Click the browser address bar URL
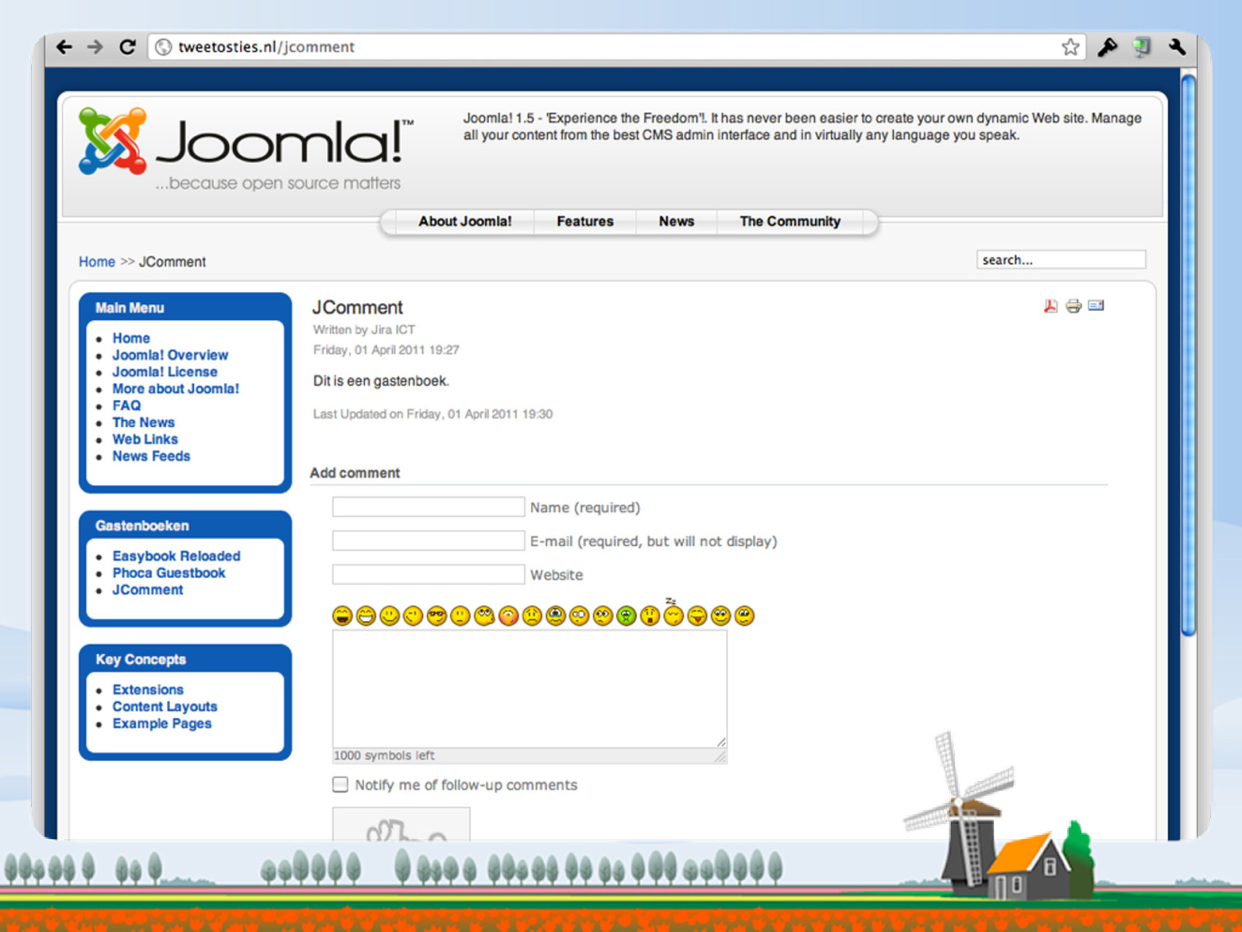The width and height of the screenshot is (1242, 932). pos(266,47)
